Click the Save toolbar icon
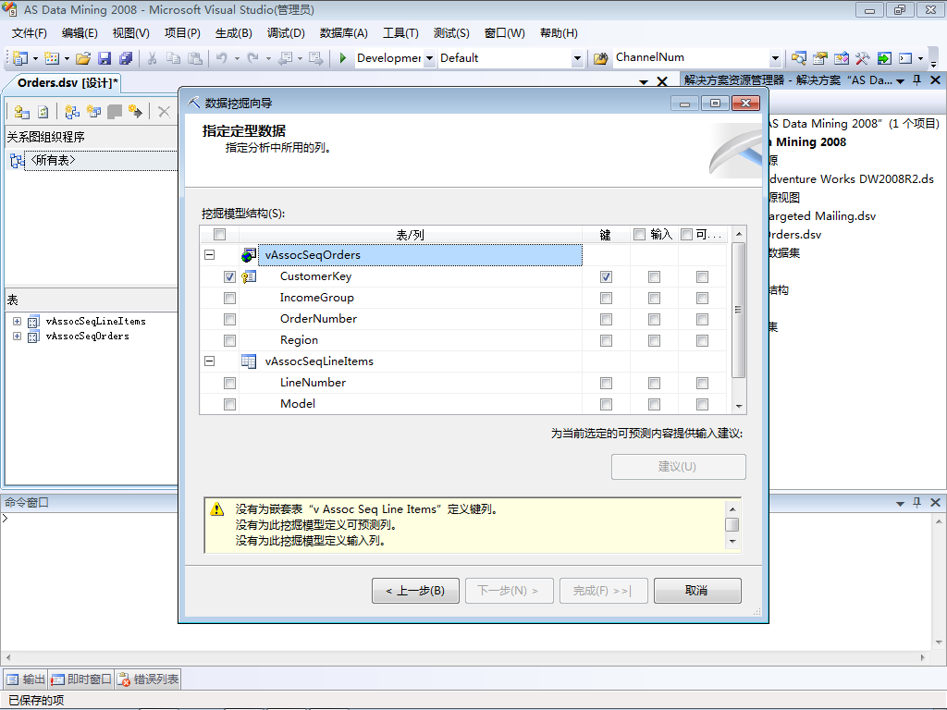947x710 pixels. (105, 58)
